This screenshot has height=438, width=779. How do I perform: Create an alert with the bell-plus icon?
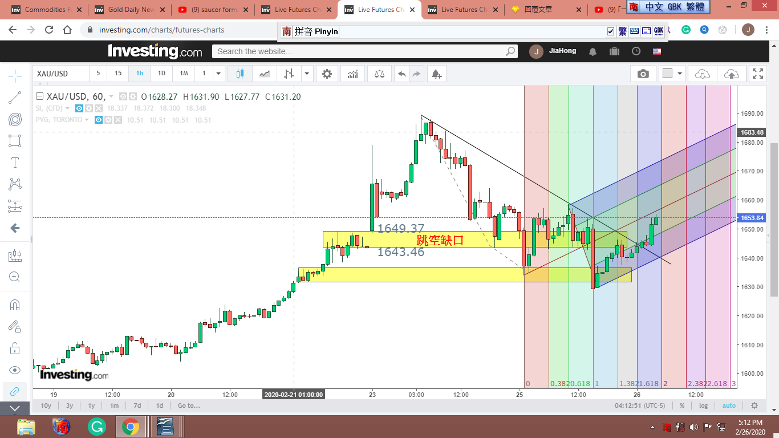(x=436, y=74)
